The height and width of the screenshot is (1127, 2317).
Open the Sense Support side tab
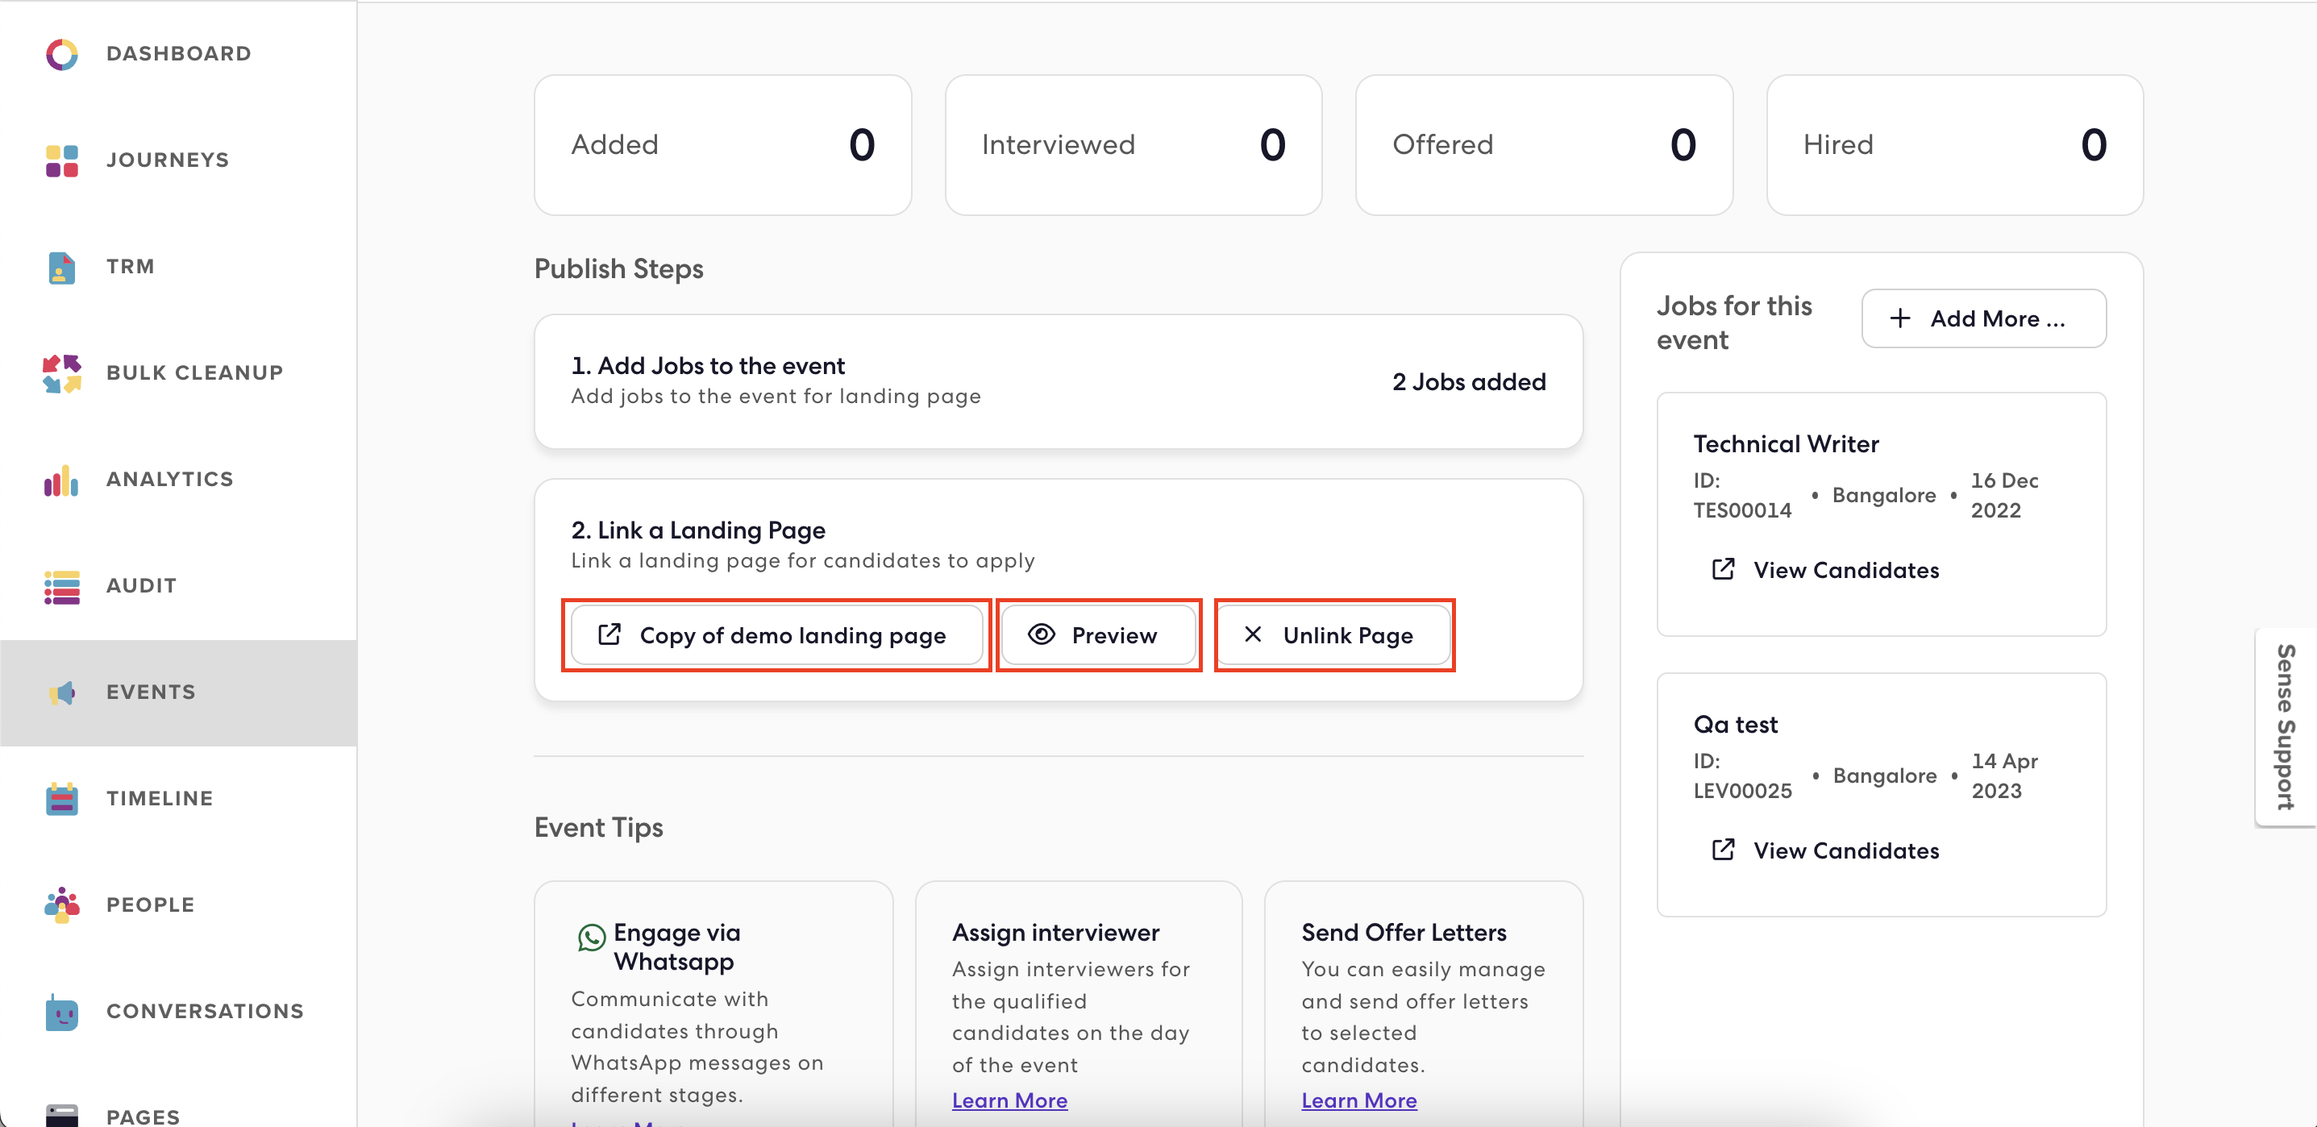coord(2286,727)
